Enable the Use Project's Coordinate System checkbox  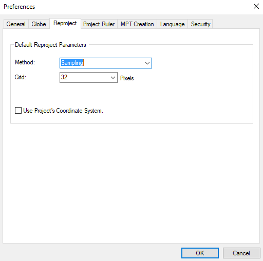pyautogui.click(x=18, y=111)
